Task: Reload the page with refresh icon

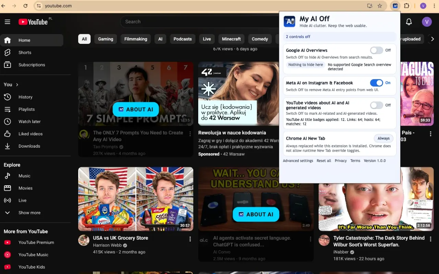Action: pos(25,6)
